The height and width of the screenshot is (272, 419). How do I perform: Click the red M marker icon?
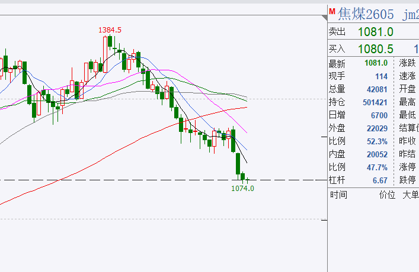(332, 11)
